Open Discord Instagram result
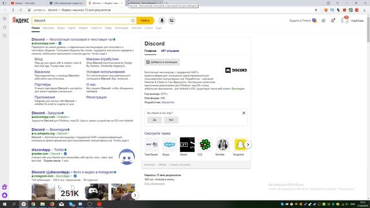 73,172
